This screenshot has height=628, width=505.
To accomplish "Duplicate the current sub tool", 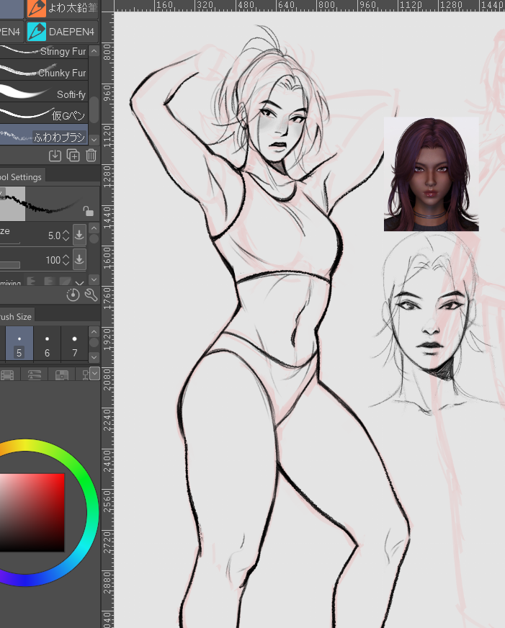I will (73, 156).
